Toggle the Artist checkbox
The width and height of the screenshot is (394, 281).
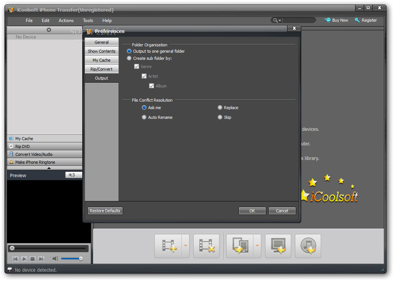coord(144,76)
